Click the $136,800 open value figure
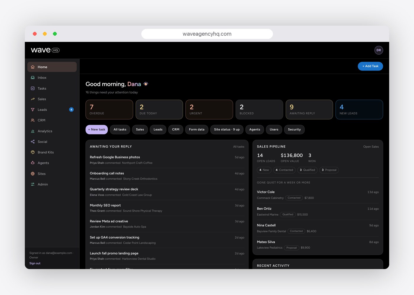This screenshot has height=295, width=414. (292, 155)
